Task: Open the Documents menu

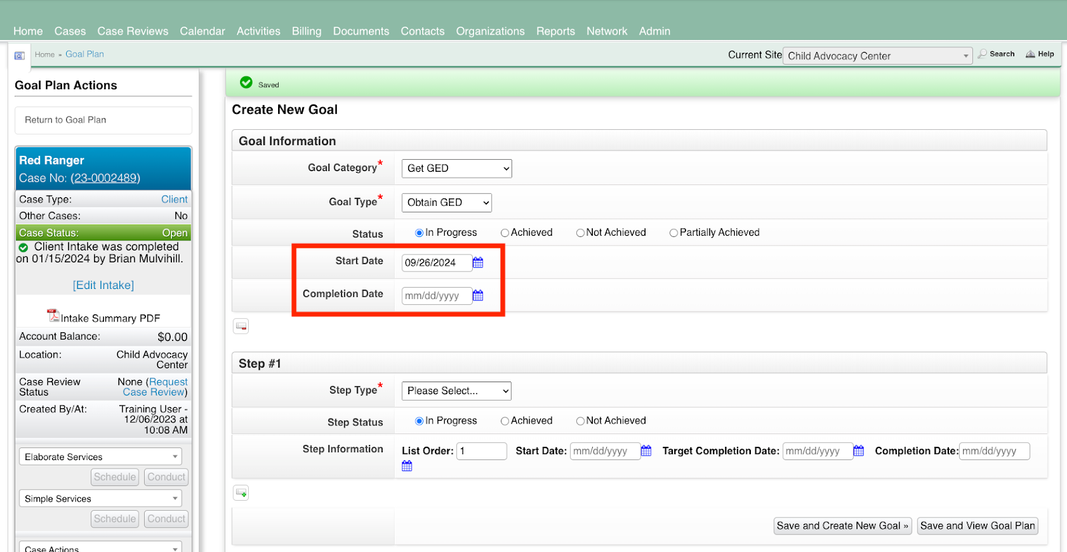Action: click(361, 31)
